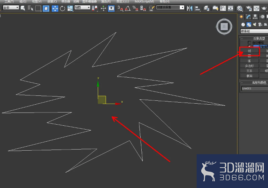Image resolution: width=268 pixels, height=188 pixels.
Task: Toggle Window/Crossing selection mode
Action: [x=46, y=8]
